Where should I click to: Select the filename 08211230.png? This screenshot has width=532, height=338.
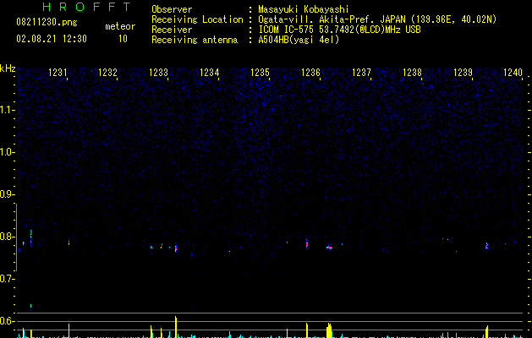pyautogui.click(x=47, y=22)
